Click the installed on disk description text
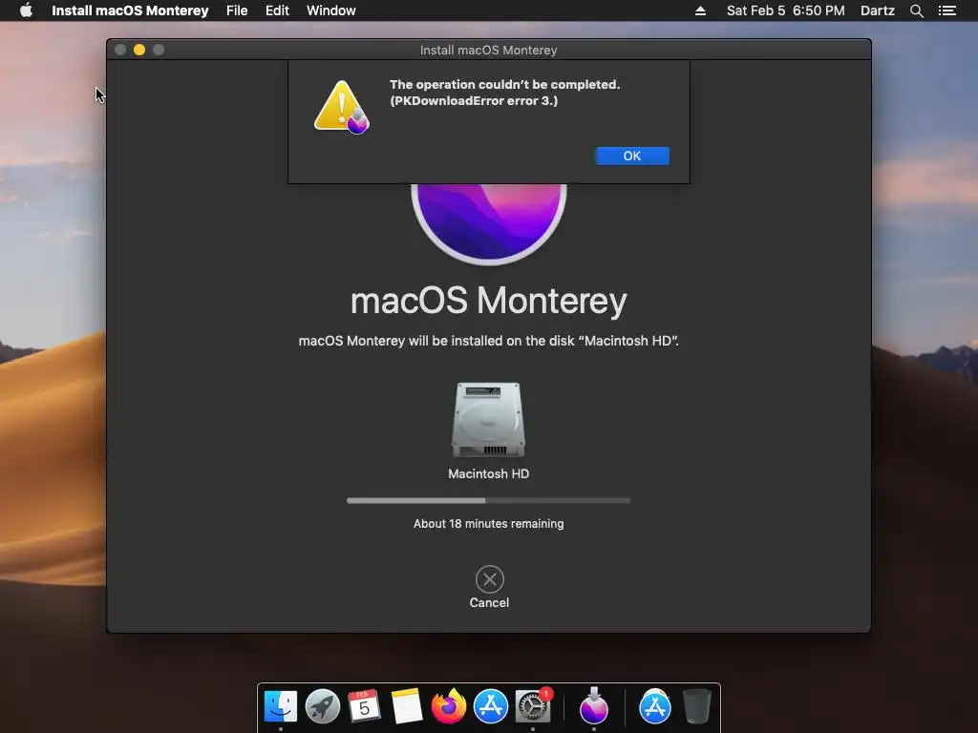Image resolution: width=978 pixels, height=733 pixels. point(488,341)
